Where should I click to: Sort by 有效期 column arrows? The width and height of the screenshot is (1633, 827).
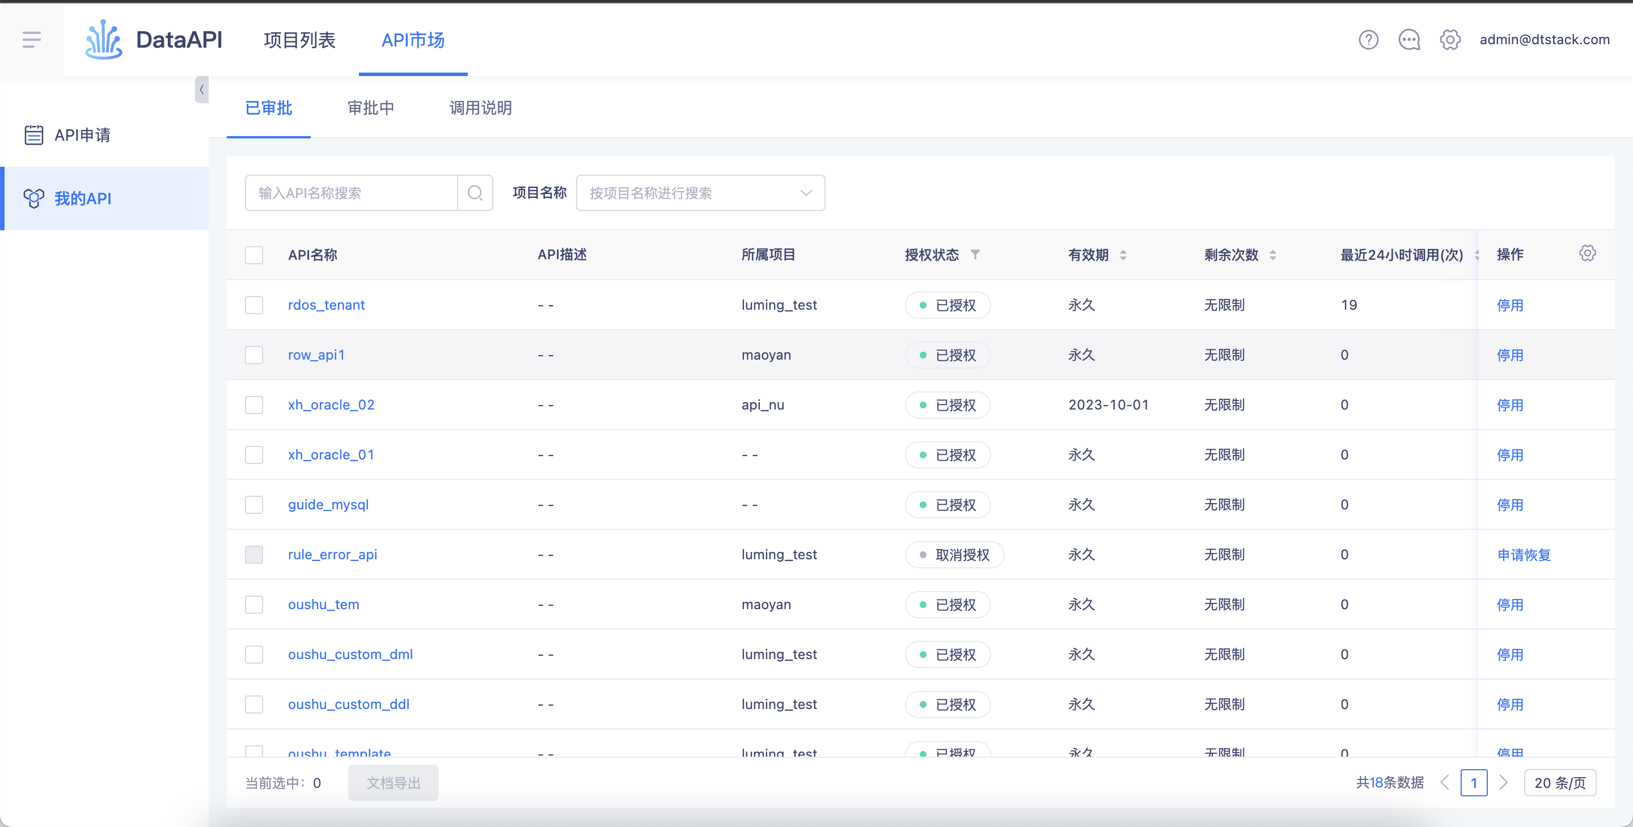(x=1123, y=255)
